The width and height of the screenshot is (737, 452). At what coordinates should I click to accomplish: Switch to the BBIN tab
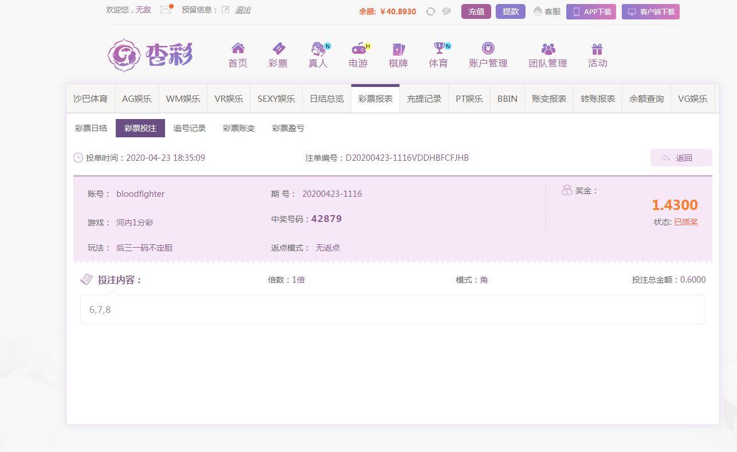507,98
